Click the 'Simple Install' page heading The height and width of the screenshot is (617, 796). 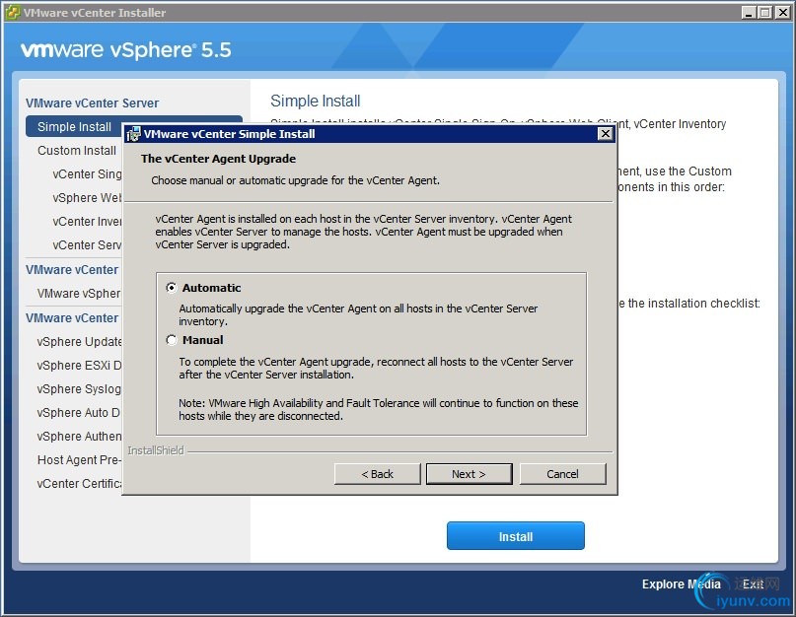point(316,101)
